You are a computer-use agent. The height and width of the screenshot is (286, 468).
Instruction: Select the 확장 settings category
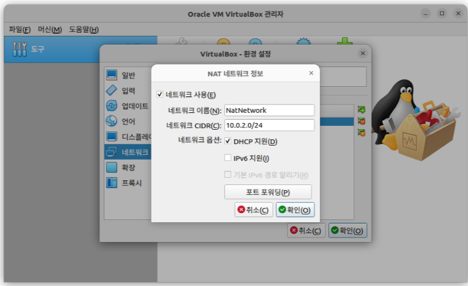click(128, 167)
